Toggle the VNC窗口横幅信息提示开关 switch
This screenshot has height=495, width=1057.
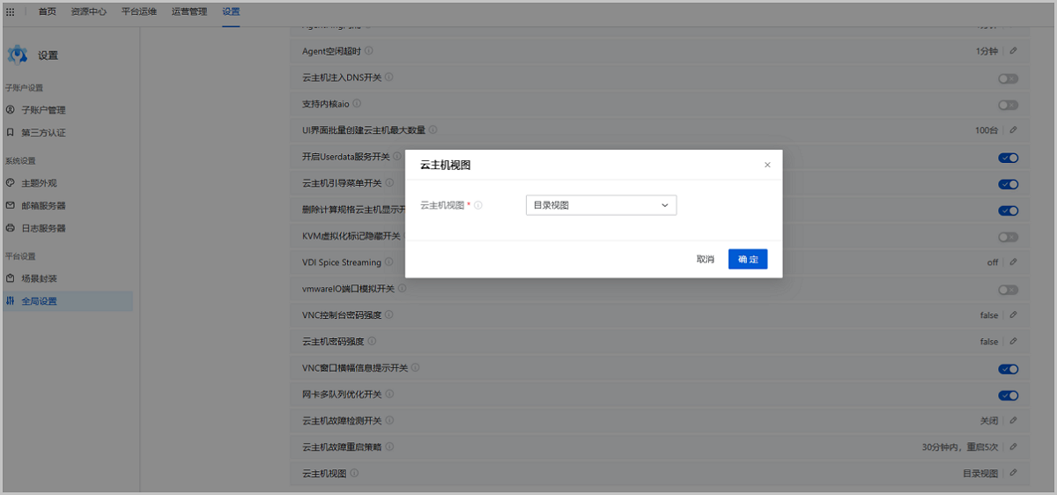1008,369
